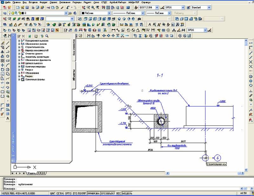
Task: Open the ПоСлою linetype dropdown
Action: [x=143, y=13]
